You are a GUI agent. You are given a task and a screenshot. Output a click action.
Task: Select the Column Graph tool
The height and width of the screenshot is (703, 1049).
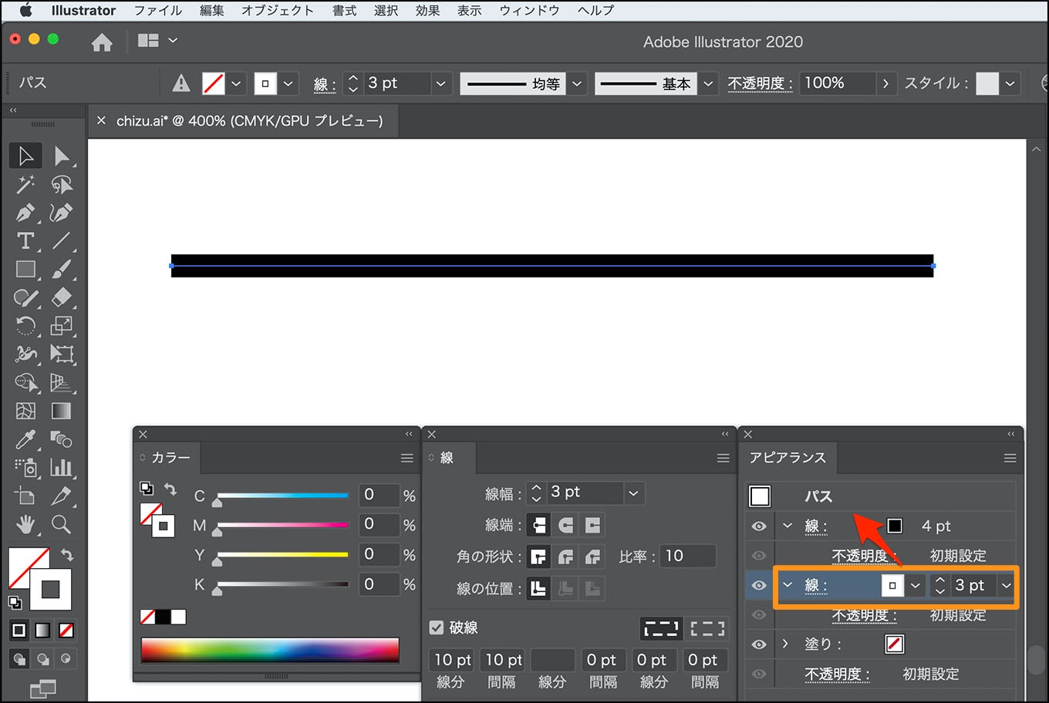[62, 467]
